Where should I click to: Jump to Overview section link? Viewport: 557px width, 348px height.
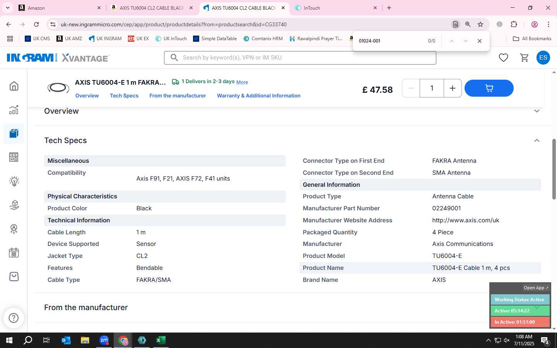pyautogui.click(x=87, y=96)
